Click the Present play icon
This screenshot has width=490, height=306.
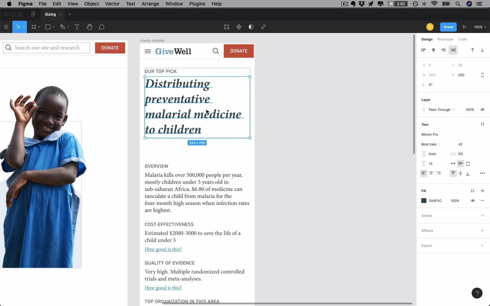click(464, 27)
